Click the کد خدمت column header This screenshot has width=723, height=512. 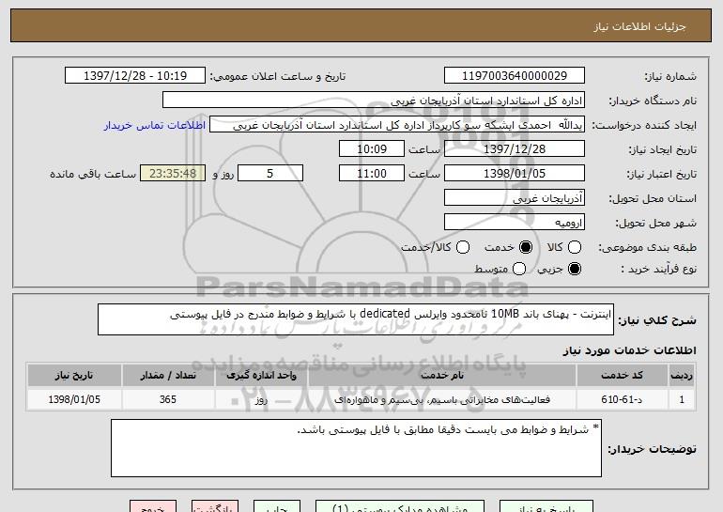click(x=622, y=376)
